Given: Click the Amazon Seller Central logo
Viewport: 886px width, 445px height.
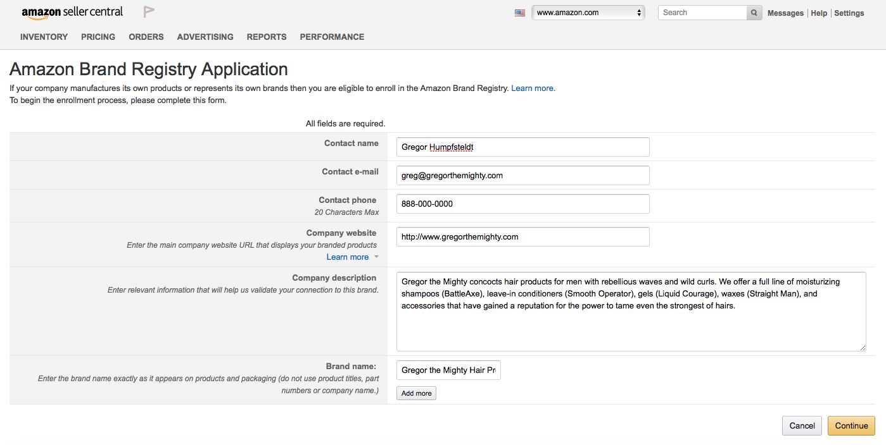Looking at the screenshot, I should click(x=72, y=11).
